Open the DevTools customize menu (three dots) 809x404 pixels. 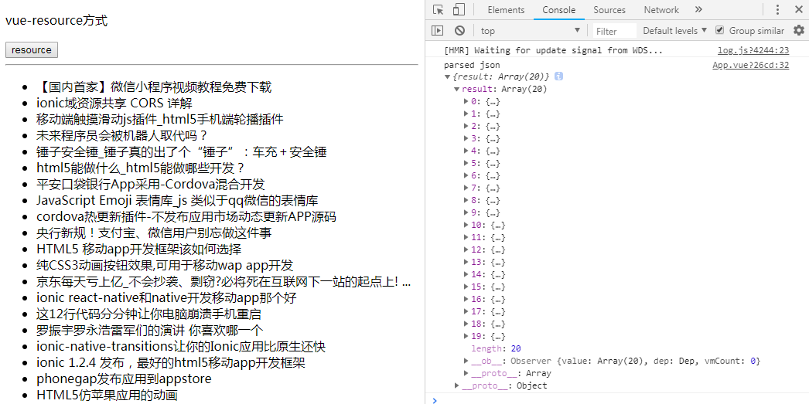777,10
